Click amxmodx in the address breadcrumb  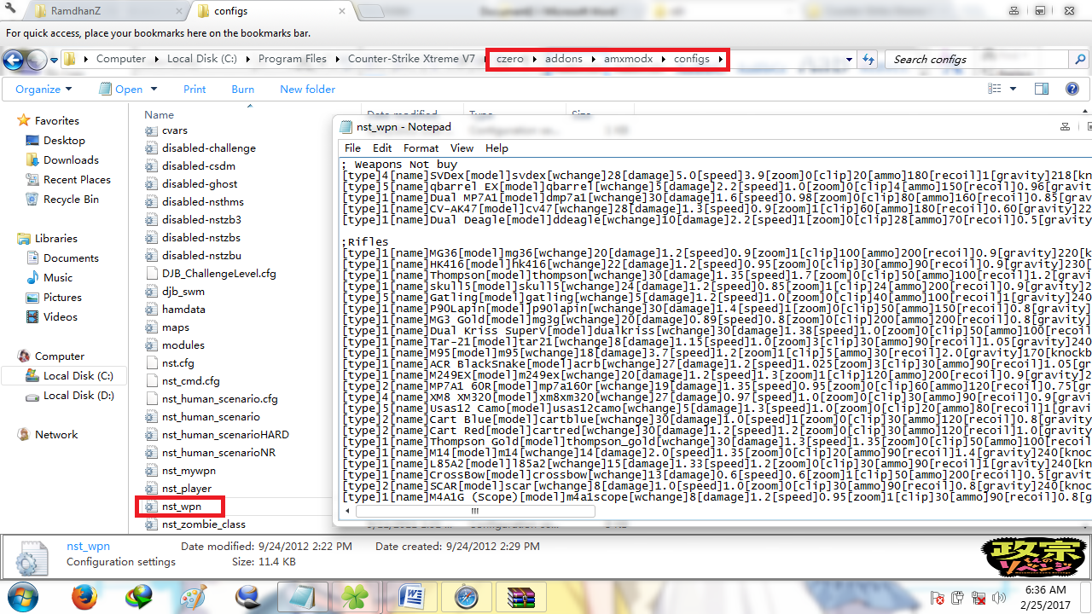[x=628, y=59]
